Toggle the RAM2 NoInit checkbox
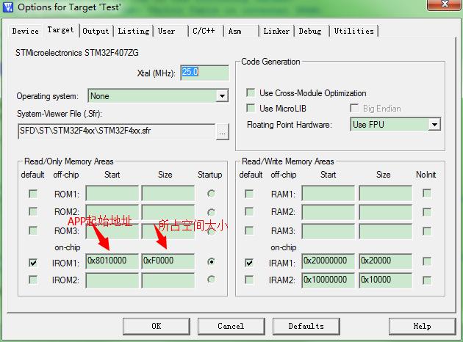 coord(427,211)
